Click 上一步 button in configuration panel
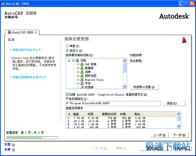 [x=160, y=135]
